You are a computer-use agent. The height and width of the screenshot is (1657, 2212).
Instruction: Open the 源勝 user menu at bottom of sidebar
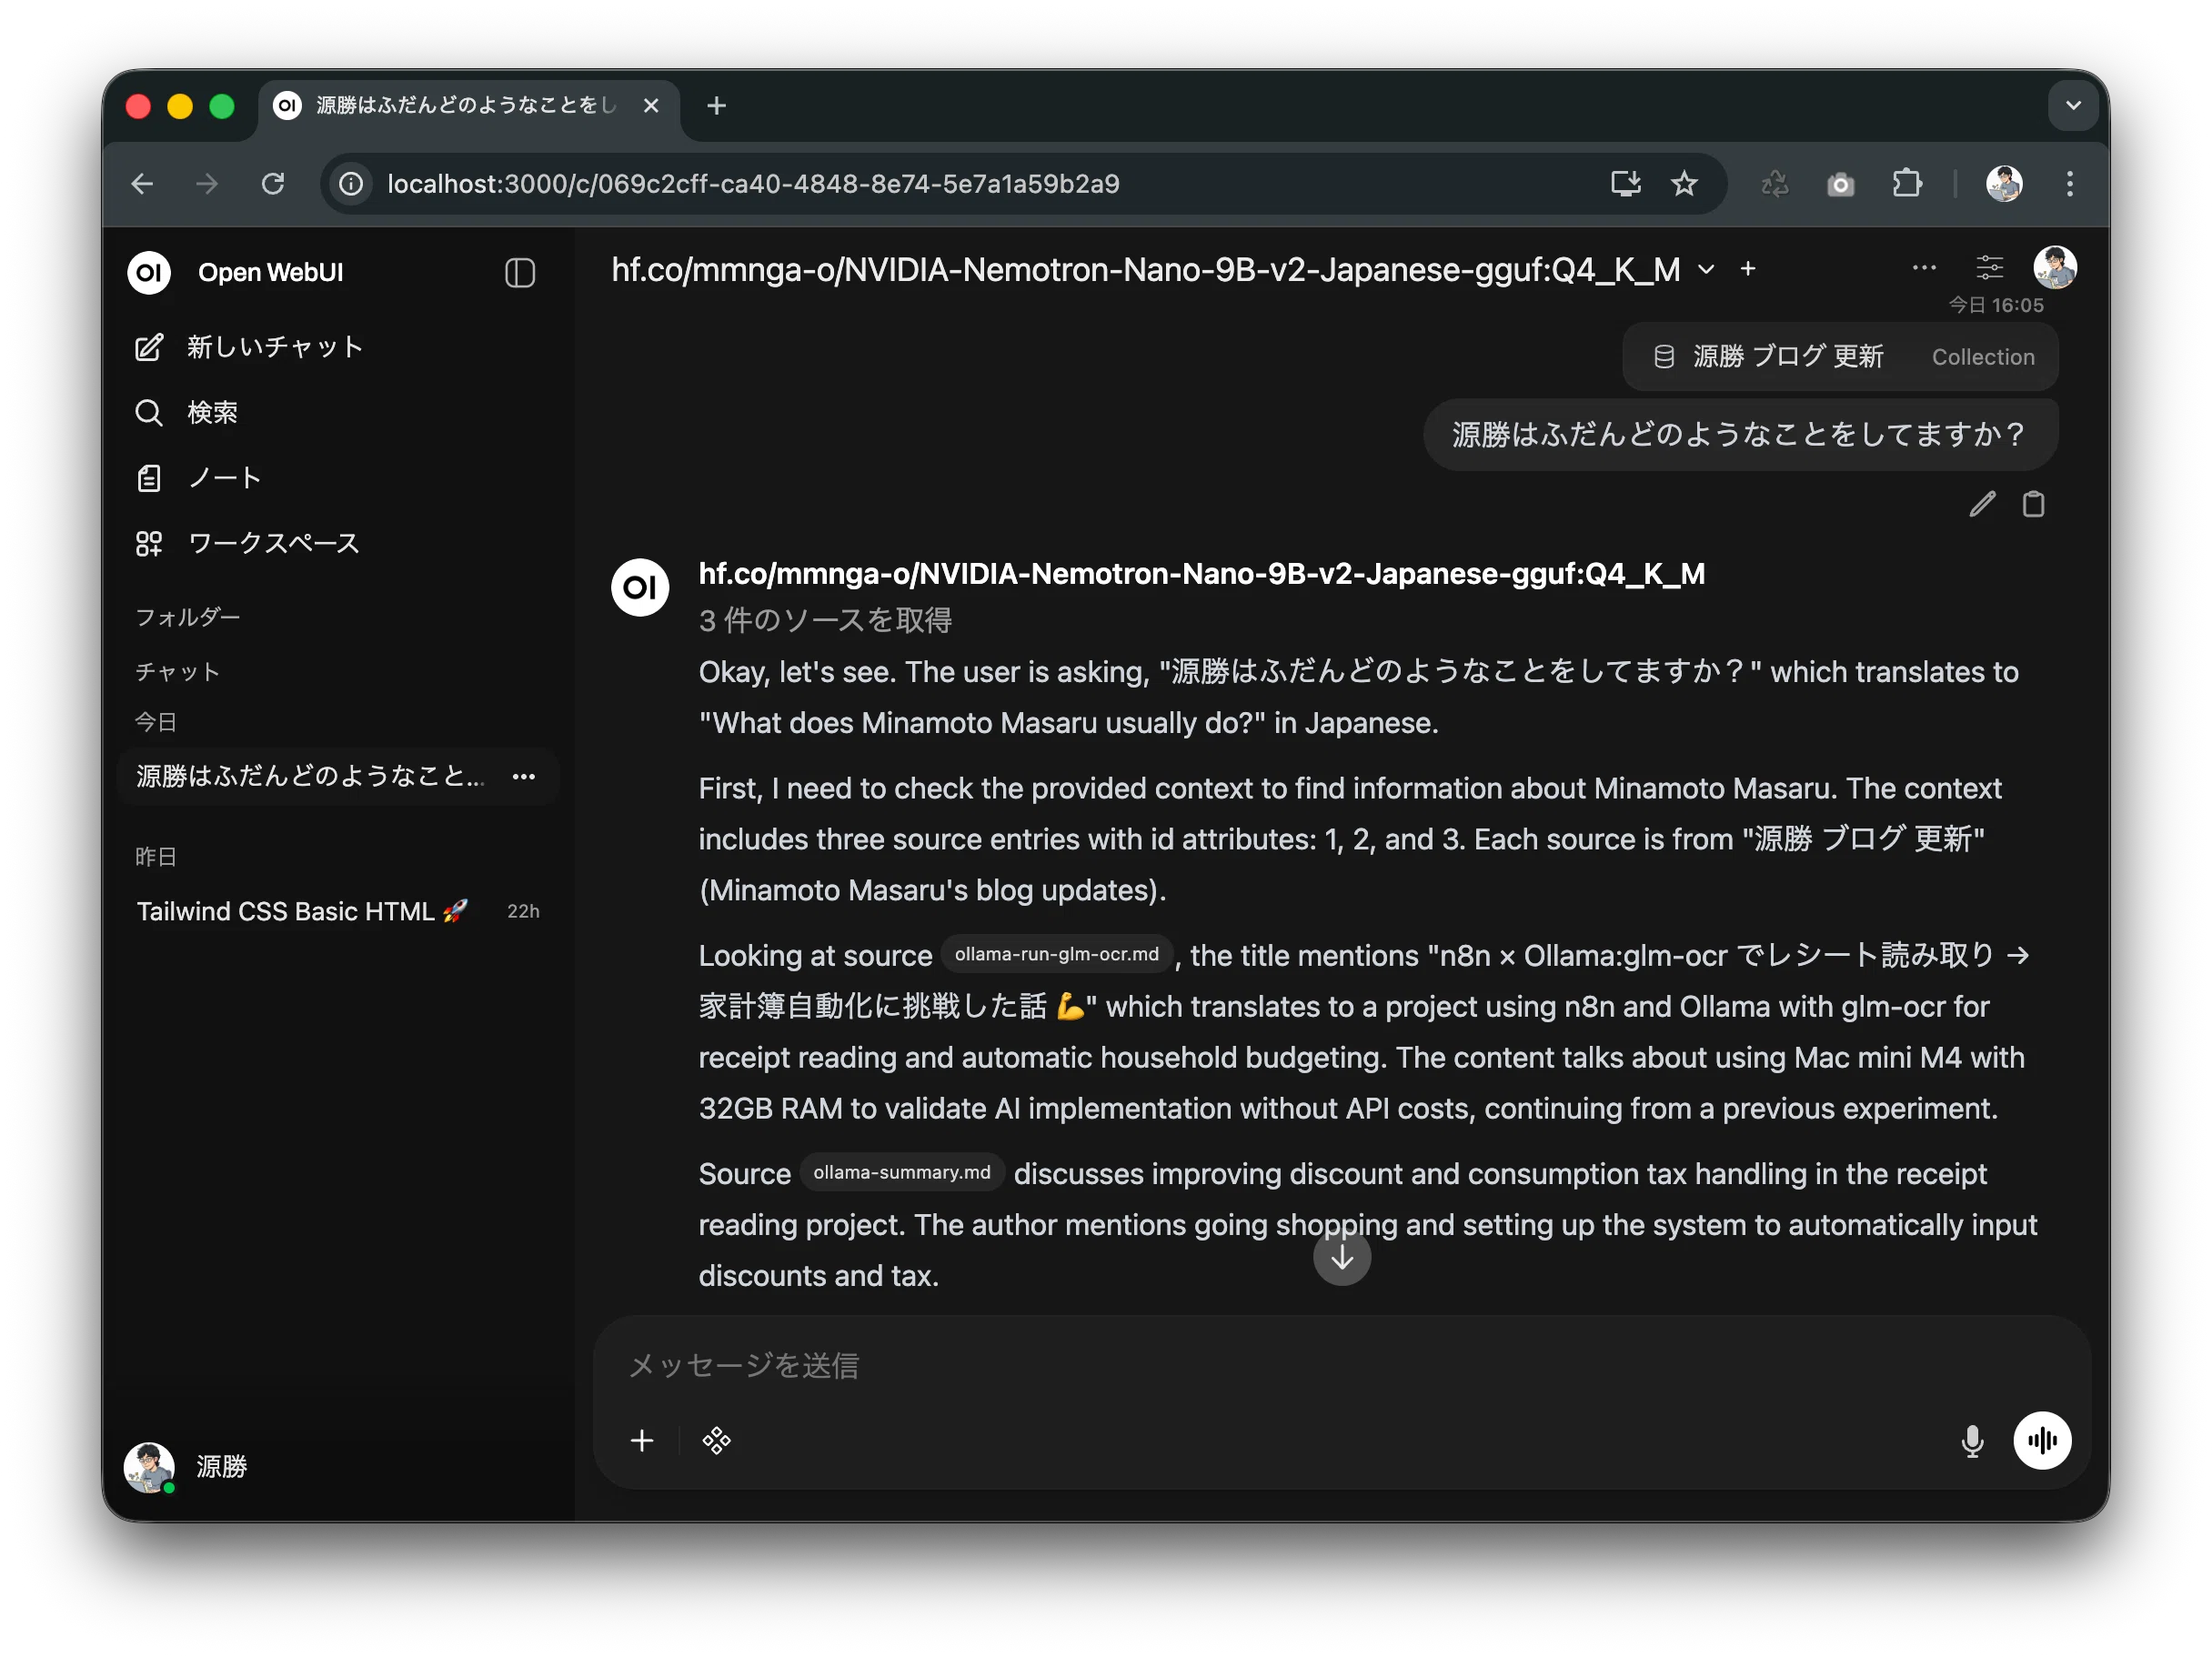tap(186, 1466)
